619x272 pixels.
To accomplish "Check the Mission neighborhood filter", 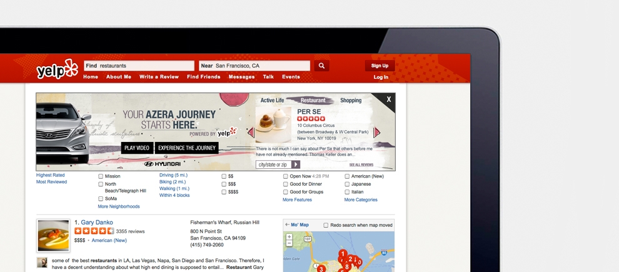I will click(x=101, y=176).
